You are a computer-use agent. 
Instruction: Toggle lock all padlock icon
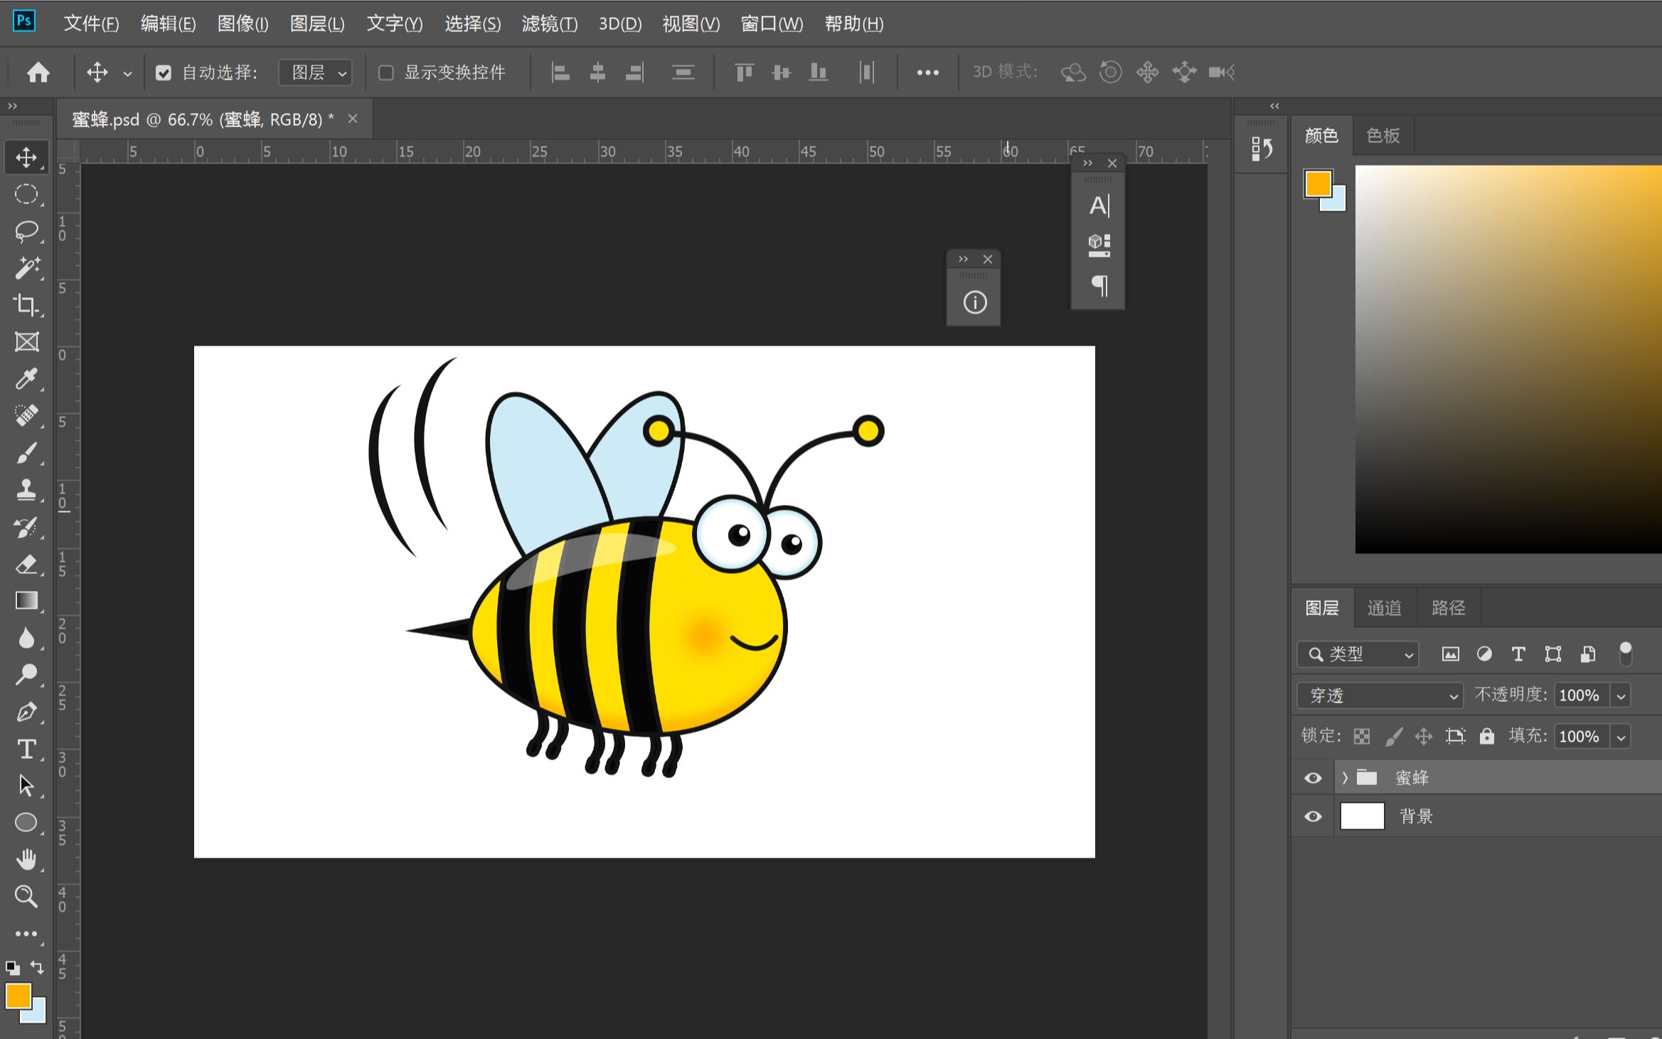[x=1487, y=736]
